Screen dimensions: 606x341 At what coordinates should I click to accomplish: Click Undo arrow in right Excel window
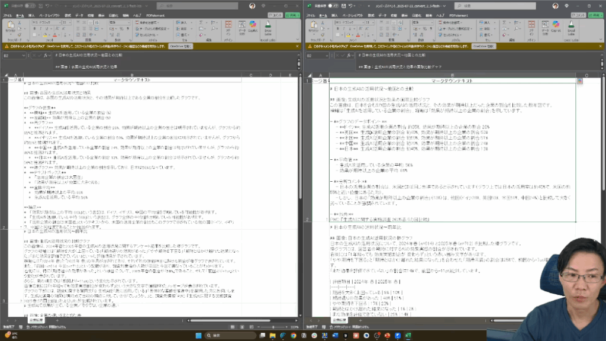(350, 6)
